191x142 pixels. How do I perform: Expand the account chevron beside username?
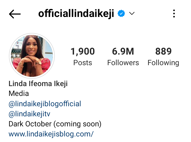point(132,14)
